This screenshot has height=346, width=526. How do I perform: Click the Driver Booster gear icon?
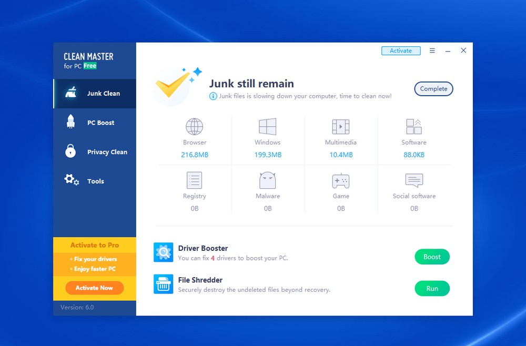[x=163, y=252]
